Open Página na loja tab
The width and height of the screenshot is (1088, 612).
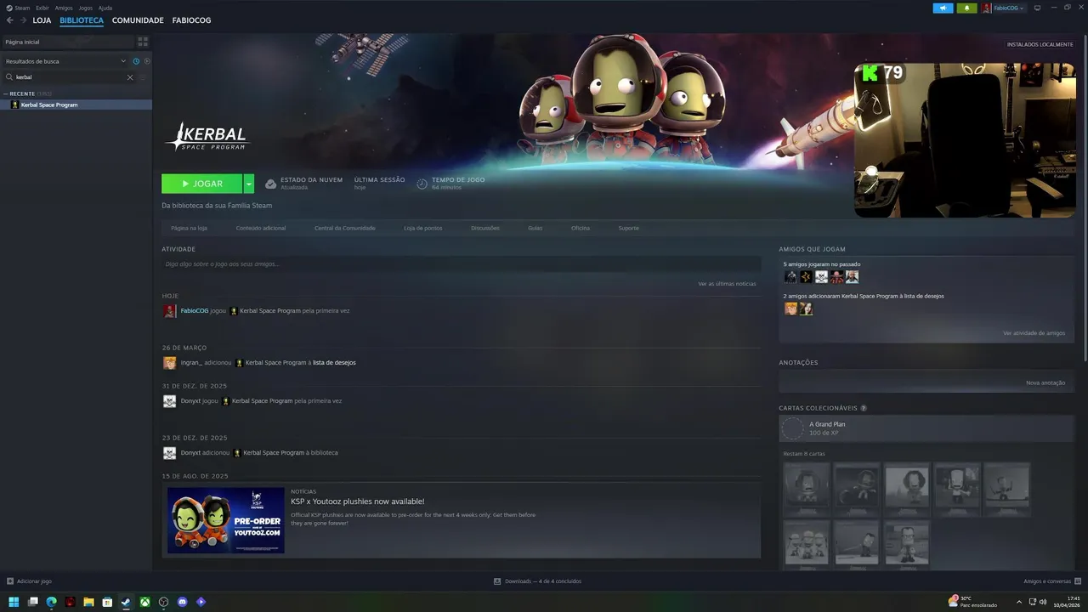click(189, 228)
